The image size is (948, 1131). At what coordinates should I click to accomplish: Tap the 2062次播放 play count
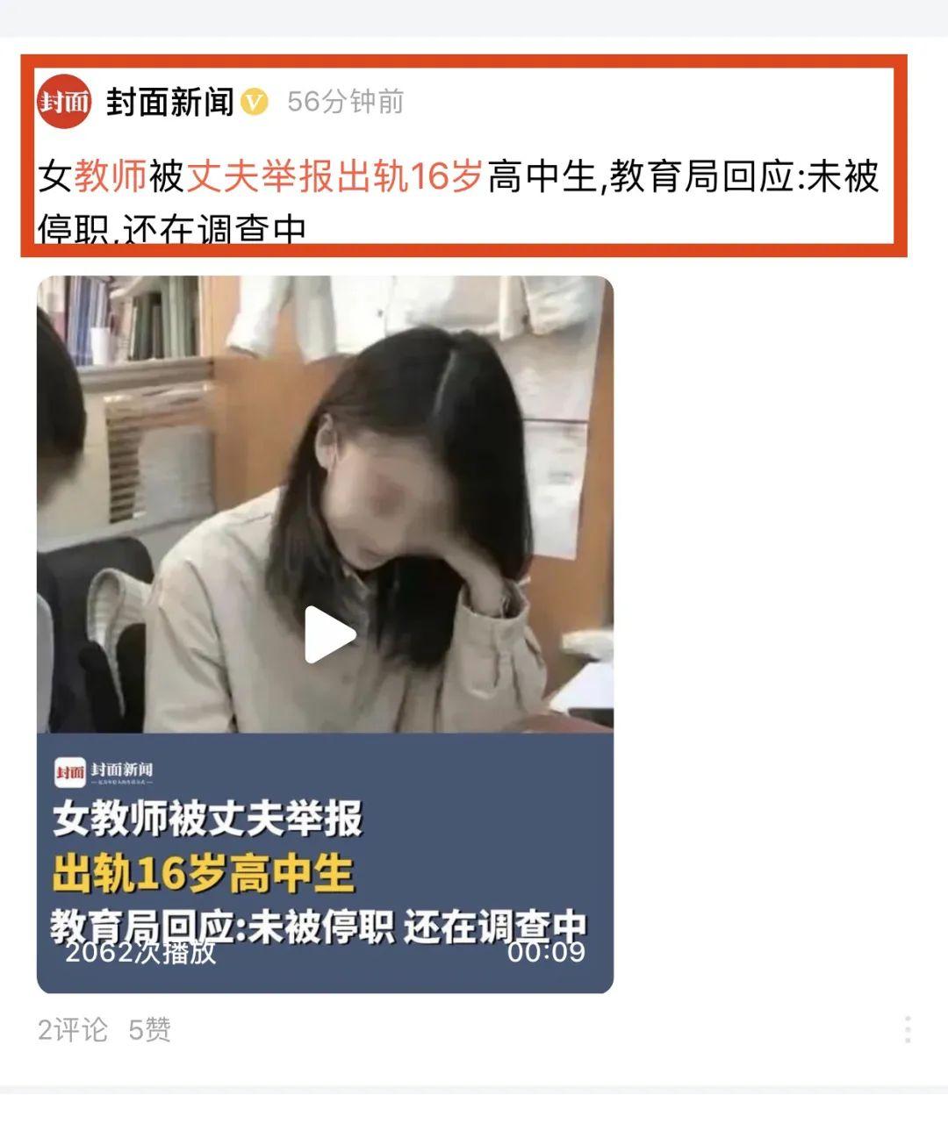(x=140, y=952)
